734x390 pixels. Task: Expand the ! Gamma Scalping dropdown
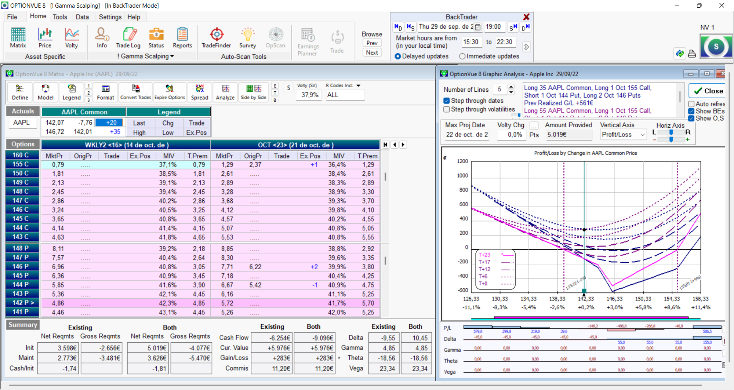click(x=172, y=56)
